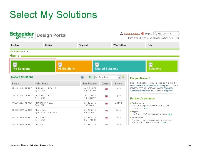This screenshot has width=200, height=150.
Task: Click 'here' link under Support assistance
Action: pyautogui.click(x=170, y=114)
